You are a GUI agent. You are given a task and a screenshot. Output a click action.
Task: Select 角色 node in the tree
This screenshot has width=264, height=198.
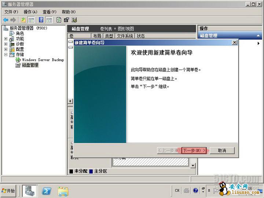click(20, 33)
